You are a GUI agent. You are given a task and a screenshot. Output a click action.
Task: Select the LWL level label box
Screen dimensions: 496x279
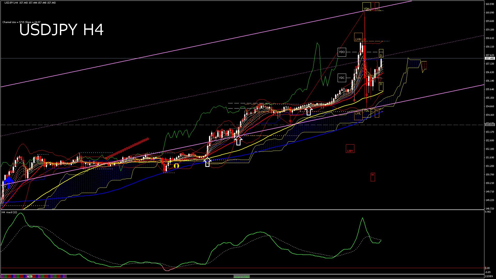(x=358, y=115)
